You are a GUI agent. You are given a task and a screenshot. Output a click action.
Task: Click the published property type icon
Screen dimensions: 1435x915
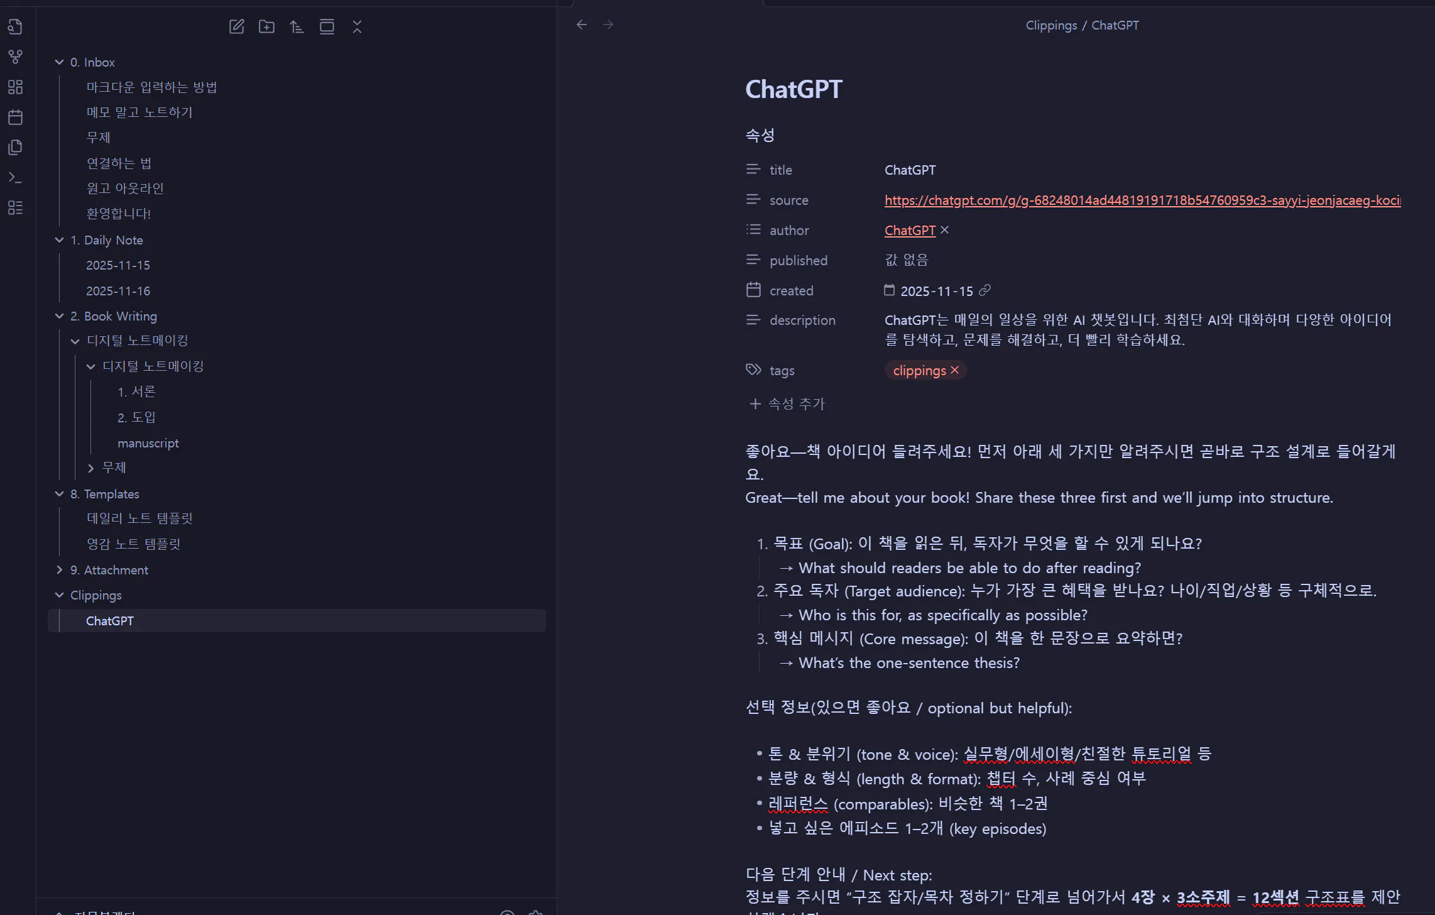753,260
